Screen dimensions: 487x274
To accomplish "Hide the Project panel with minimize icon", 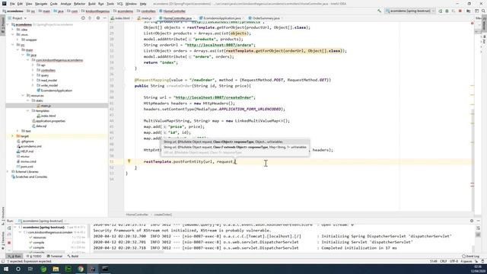I will tap(105, 18).
